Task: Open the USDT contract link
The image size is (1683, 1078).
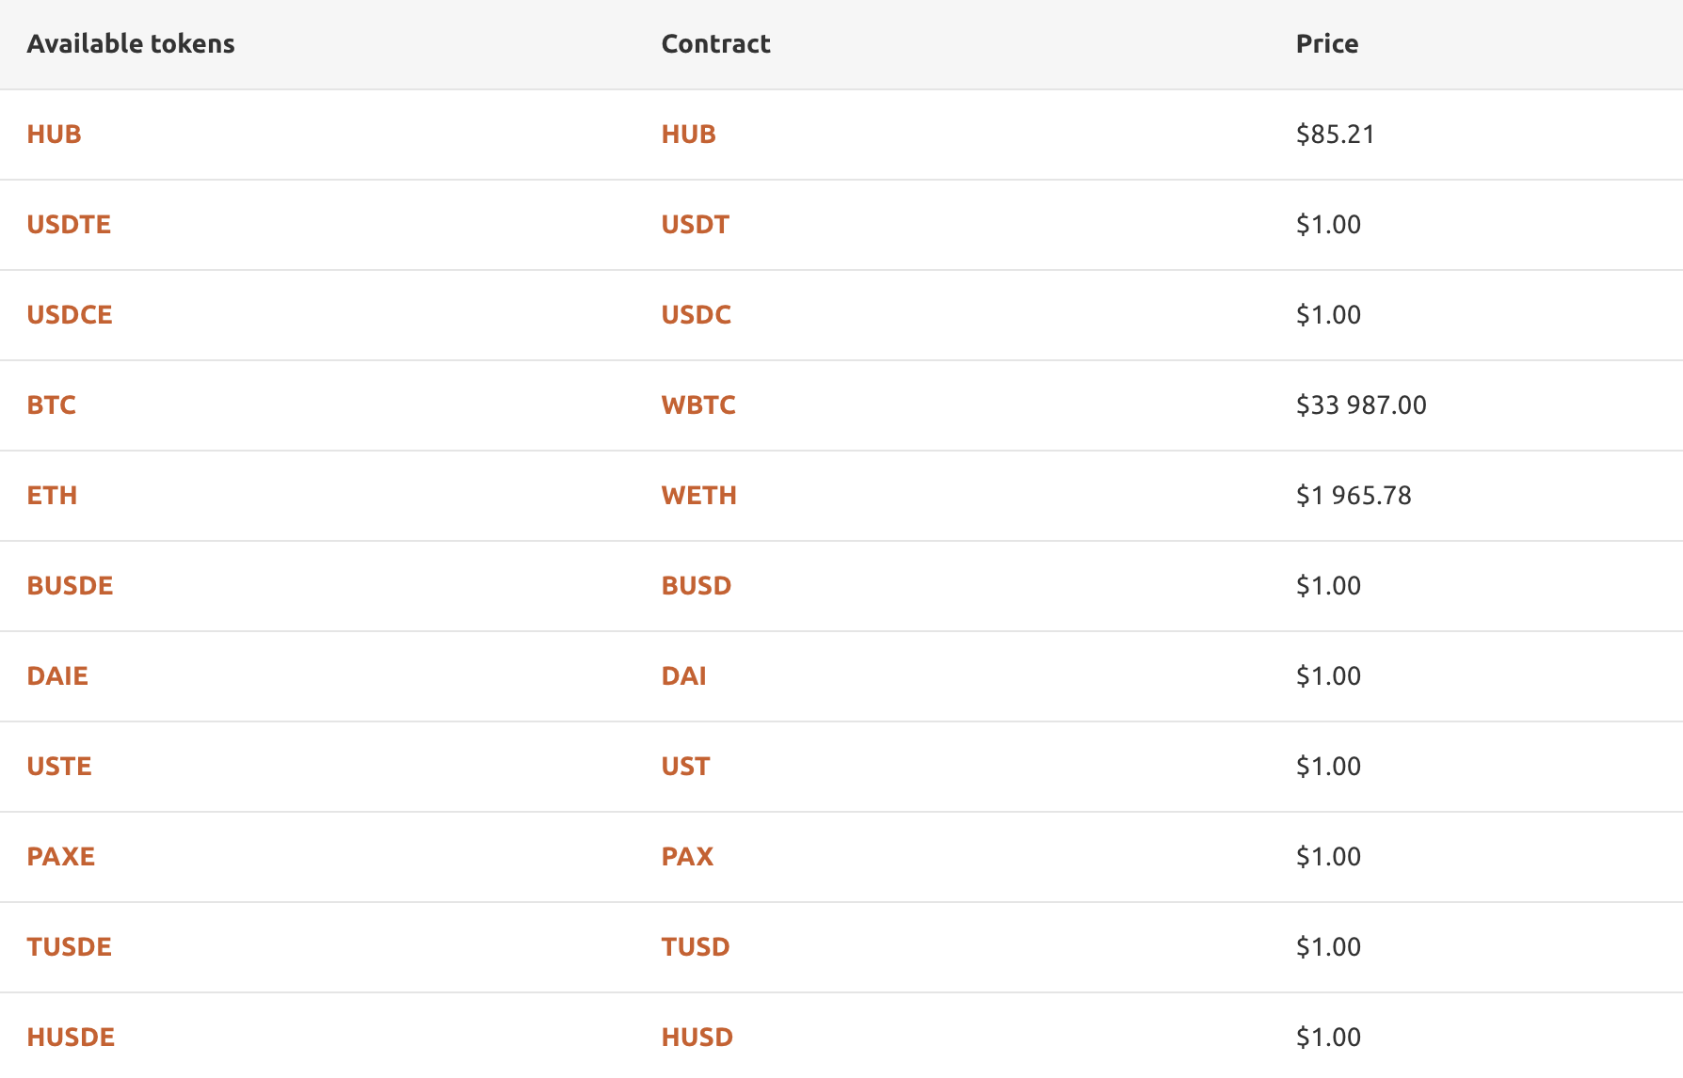Action: coord(695,225)
